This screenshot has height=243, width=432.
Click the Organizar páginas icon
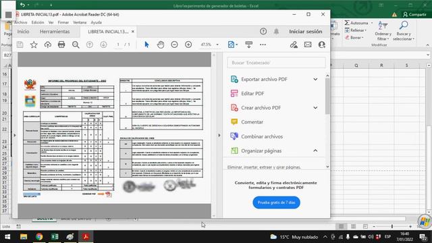234,151
